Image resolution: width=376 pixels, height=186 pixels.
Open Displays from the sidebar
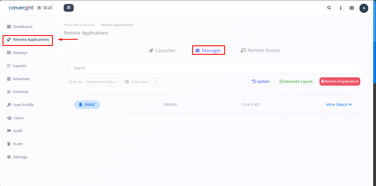tap(20, 52)
